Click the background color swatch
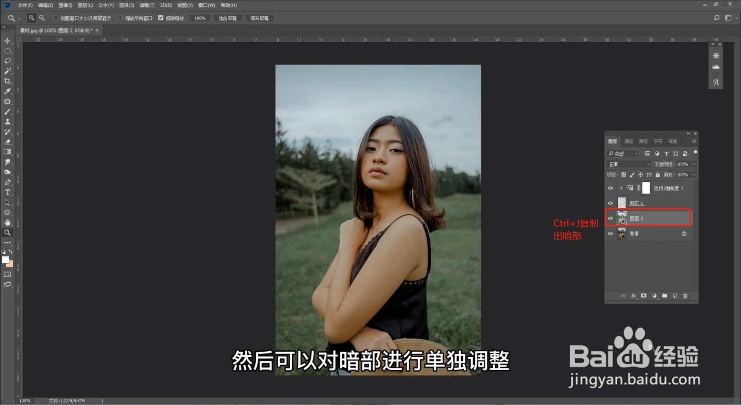This screenshot has width=741, height=405. click(11, 265)
